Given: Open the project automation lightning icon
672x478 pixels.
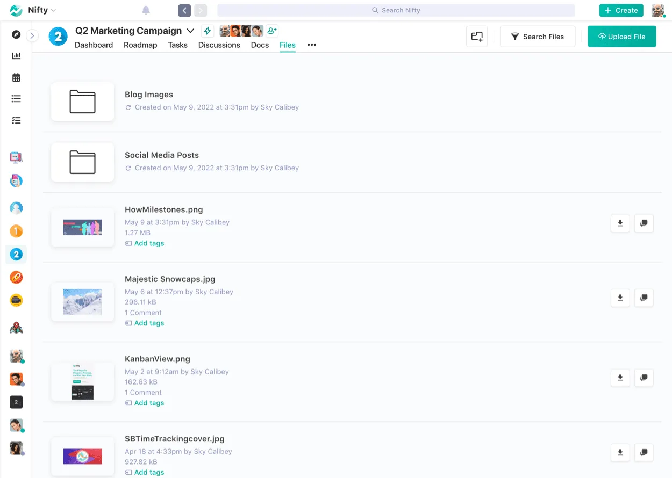Looking at the screenshot, I should [208, 31].
